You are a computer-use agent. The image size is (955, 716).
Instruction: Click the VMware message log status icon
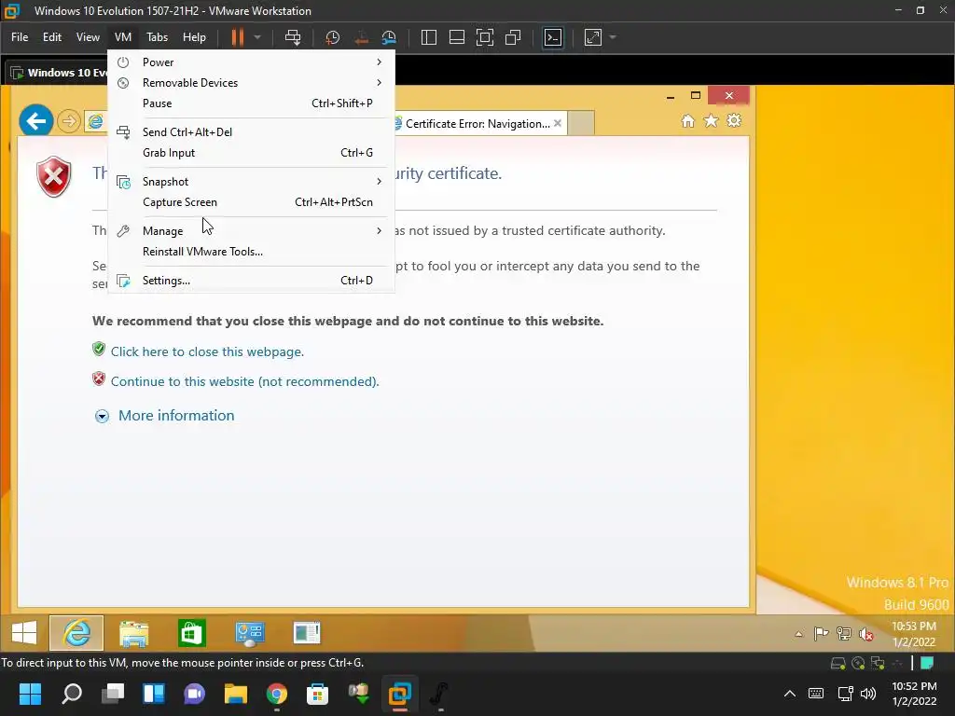click(x=927, y=663)
